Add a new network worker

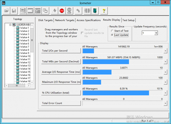pos(38,11)
